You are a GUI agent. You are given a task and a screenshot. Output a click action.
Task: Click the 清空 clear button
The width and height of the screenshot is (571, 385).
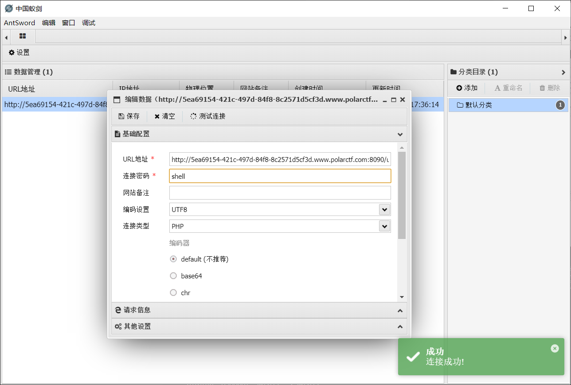(x=164, y=116)
